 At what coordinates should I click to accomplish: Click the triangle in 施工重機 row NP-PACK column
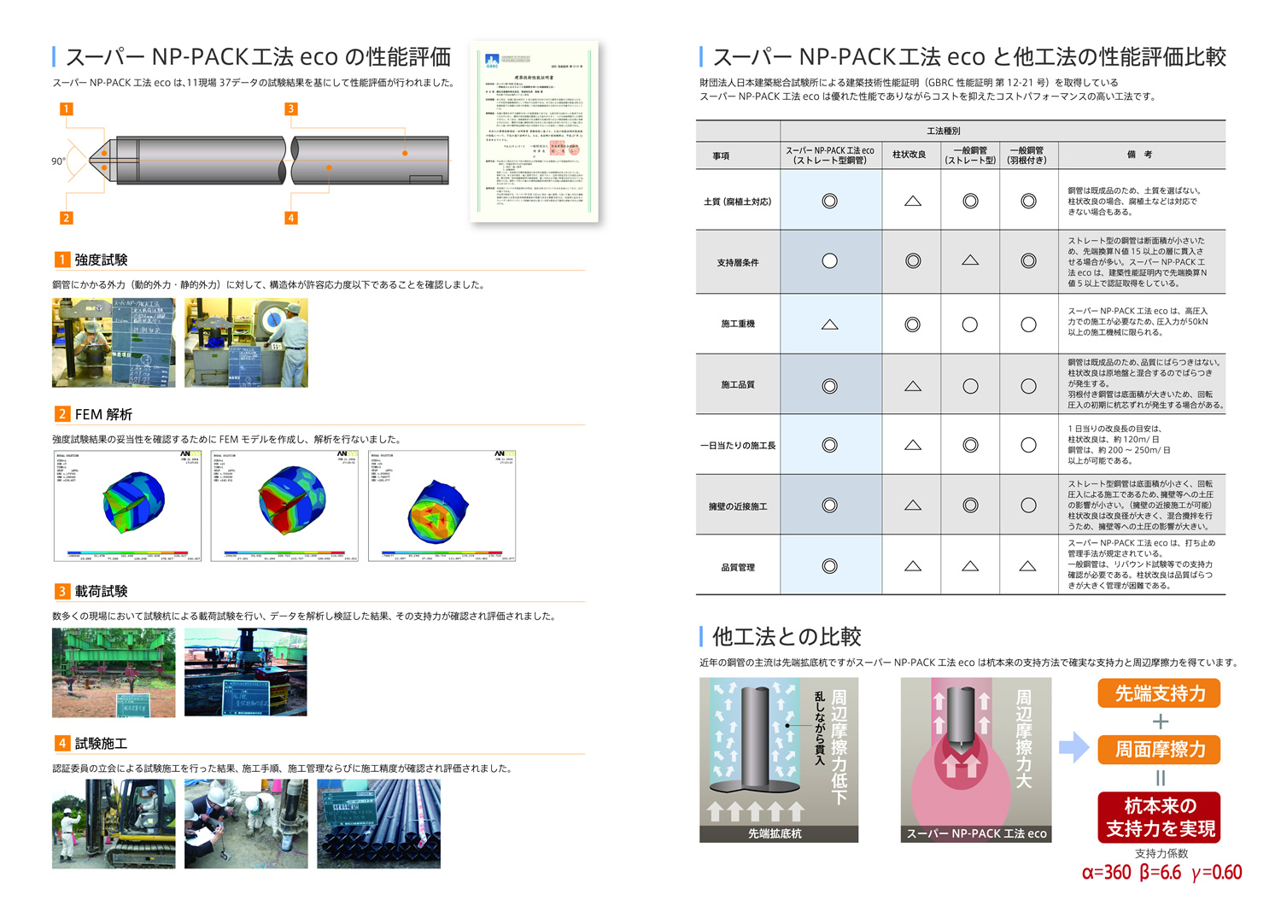click(829, 324)
